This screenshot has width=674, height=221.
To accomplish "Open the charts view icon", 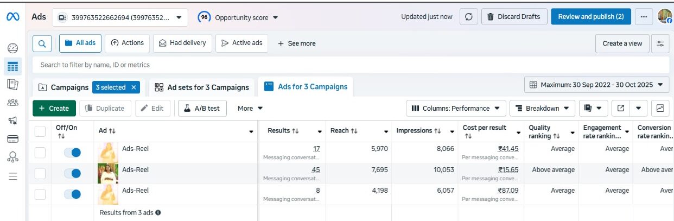I will 660,108.
